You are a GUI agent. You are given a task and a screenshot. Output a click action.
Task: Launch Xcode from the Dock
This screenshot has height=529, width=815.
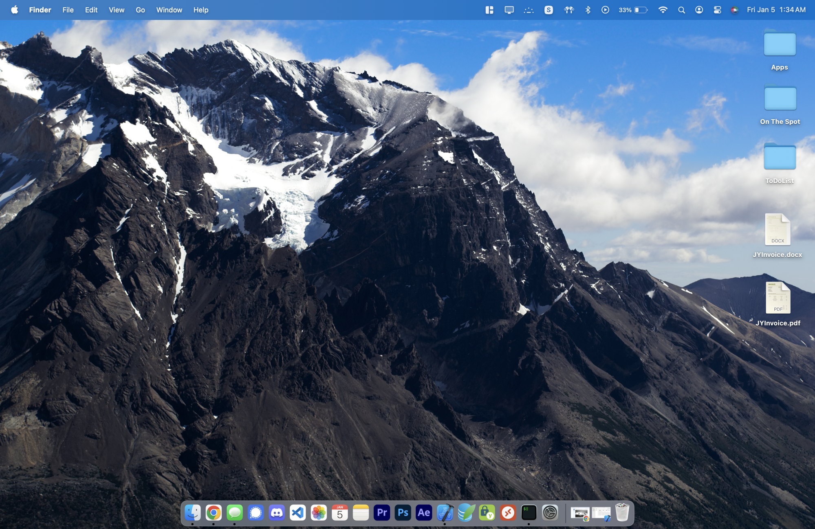coord(445,512)
